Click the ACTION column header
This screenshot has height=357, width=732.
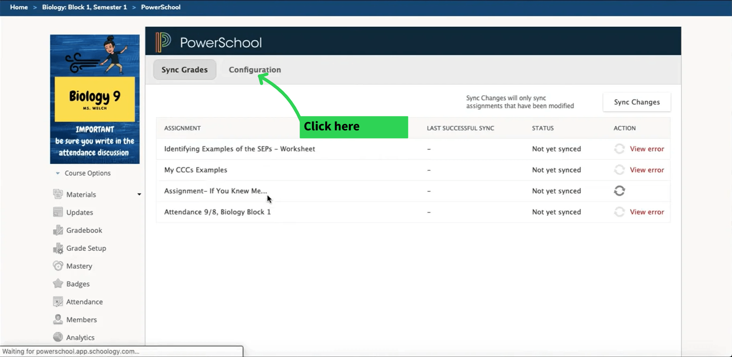[x=624, y=128]
